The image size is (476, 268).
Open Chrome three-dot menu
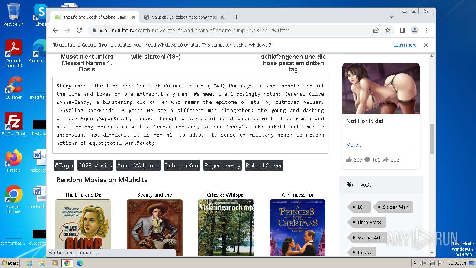tap(427, 30)
